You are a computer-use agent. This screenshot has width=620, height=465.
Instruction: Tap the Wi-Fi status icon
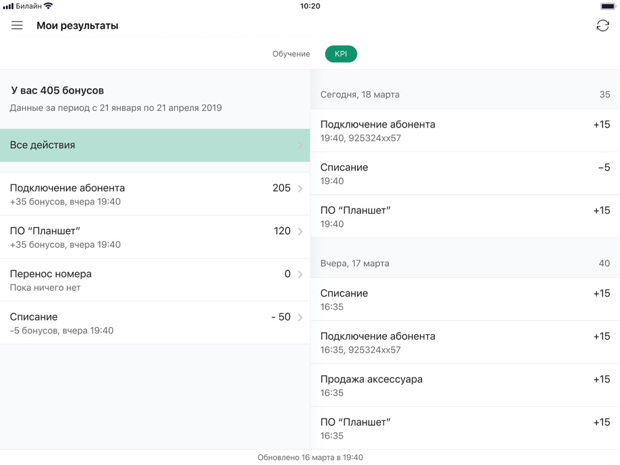pyautogui.click(x=49, y=6)
